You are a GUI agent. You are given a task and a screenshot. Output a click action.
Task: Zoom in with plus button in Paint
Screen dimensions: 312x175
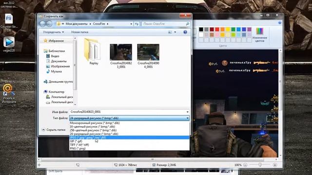(x=275, y=165)
